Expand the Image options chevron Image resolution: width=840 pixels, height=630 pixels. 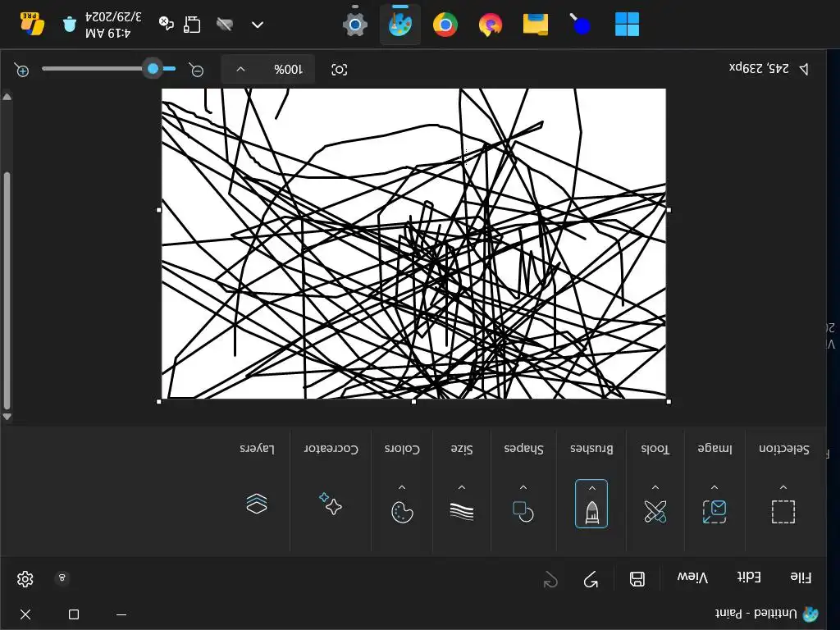(x=714, y=487)
